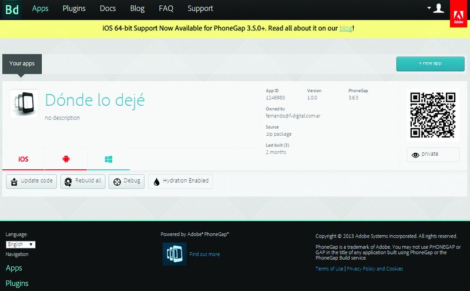This screenshot has width=470, height=291.
Task: Open Privacy Policy and Cookies link
Action: pyautogui.click(x=375, y=269)
